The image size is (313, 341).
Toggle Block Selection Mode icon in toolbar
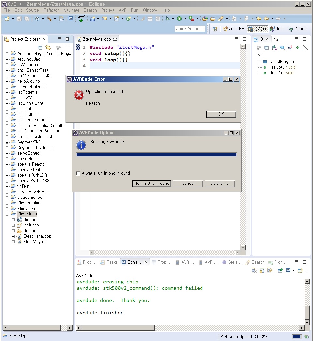coord(150,19)
